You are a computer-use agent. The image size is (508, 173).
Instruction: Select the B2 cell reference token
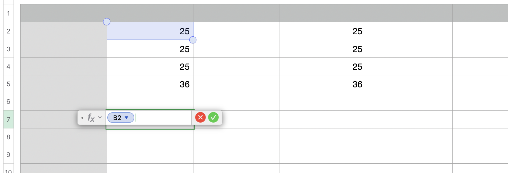117,118
